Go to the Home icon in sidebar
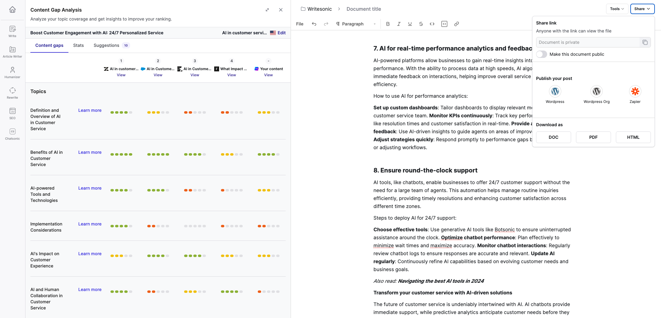Image resolution: width=661 pixels, height=318 pixels. click(x=12, y=9)
